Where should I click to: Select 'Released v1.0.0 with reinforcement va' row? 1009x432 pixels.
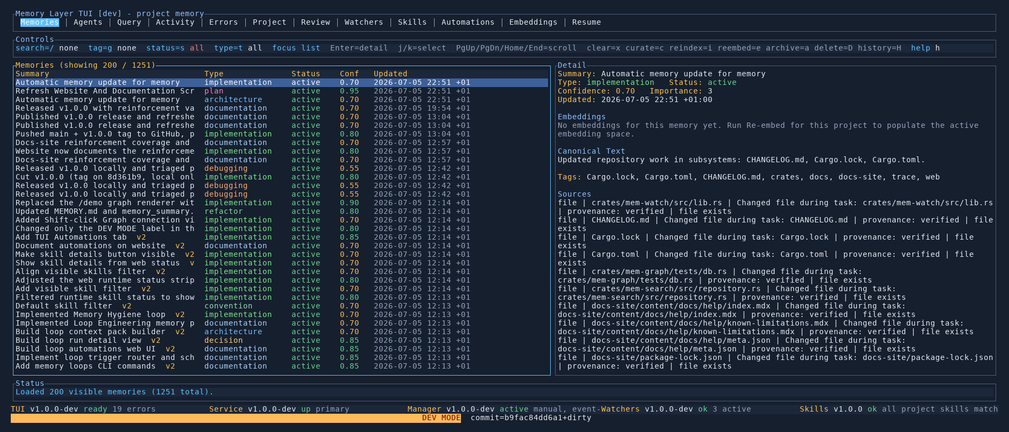click(281, 108)
